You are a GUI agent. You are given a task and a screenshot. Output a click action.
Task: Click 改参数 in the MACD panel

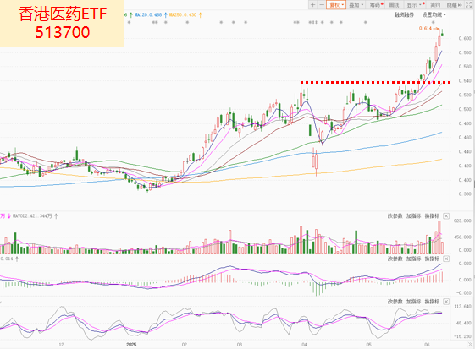tap(395, 259)
